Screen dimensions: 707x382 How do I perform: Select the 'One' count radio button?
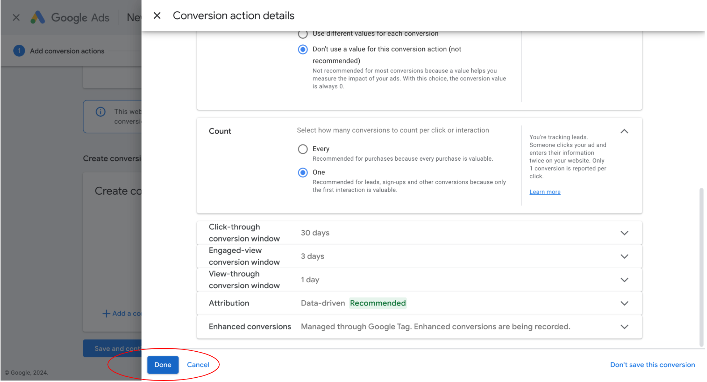point(303,173)
